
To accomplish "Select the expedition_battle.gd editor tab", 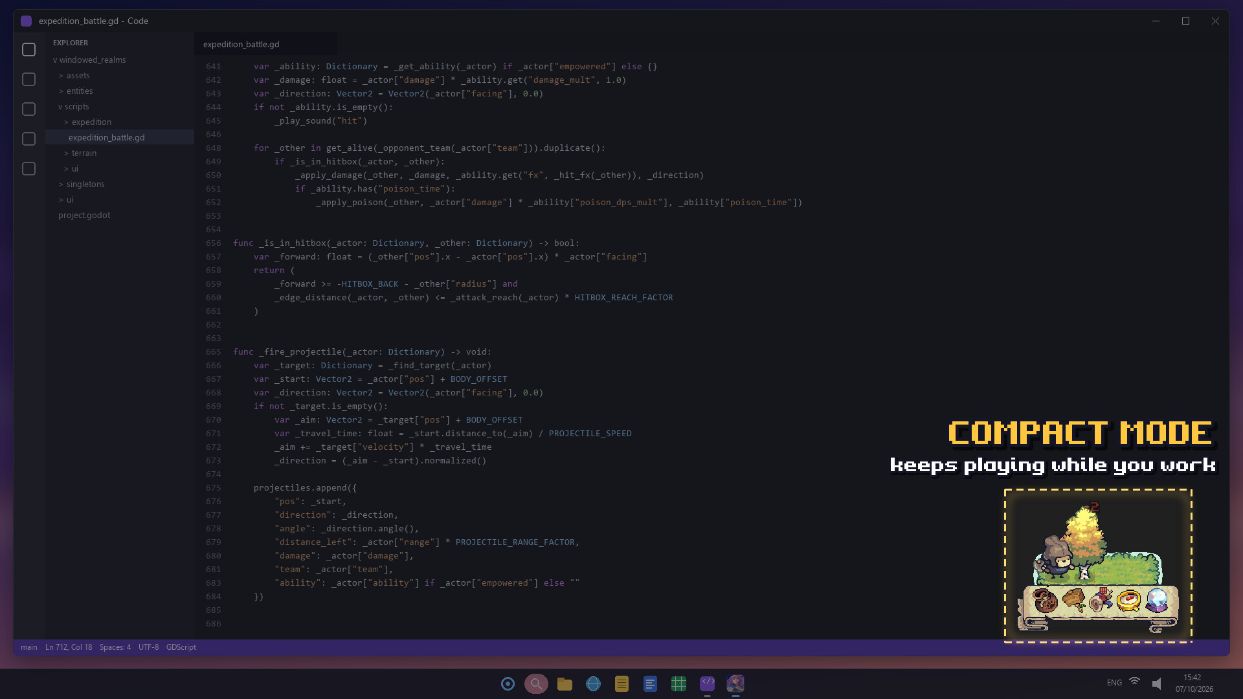I will tap(265, 44).
